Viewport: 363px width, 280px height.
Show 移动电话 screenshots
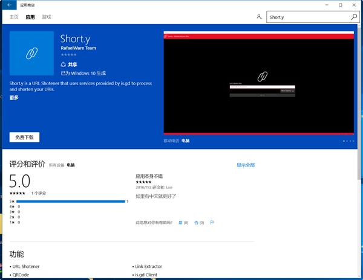[171, 141]
